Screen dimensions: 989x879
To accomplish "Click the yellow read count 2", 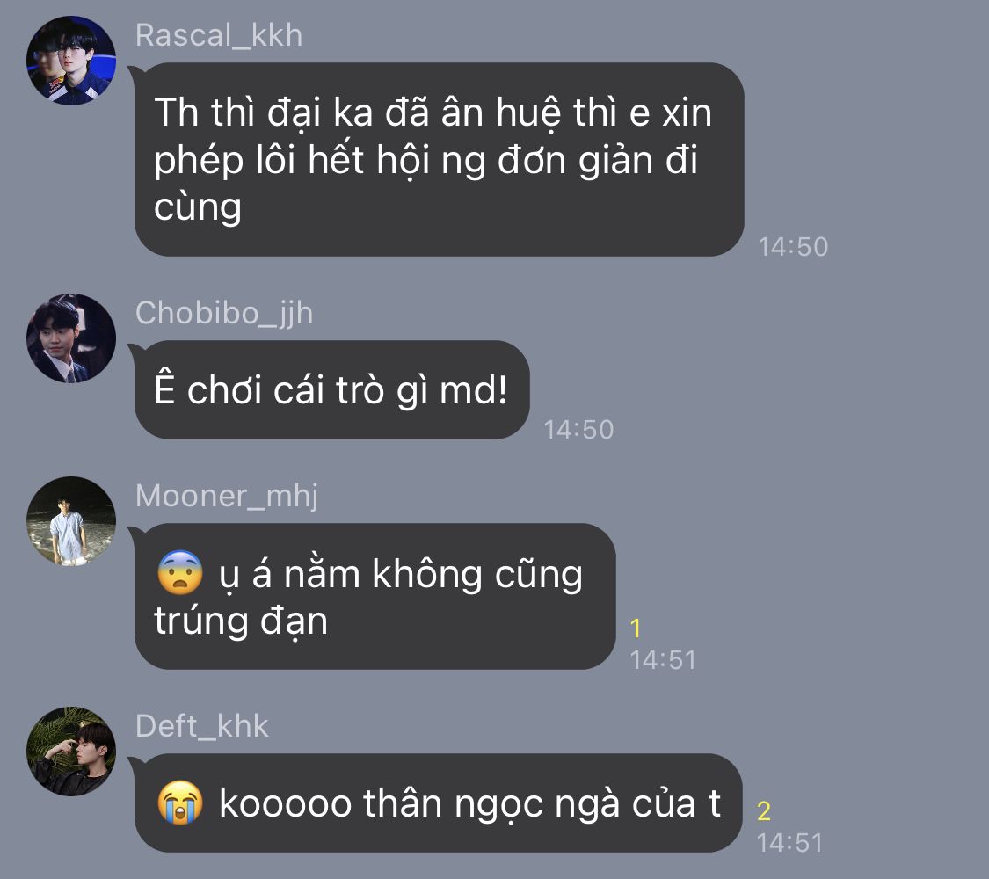I will (x=764, y=811).
